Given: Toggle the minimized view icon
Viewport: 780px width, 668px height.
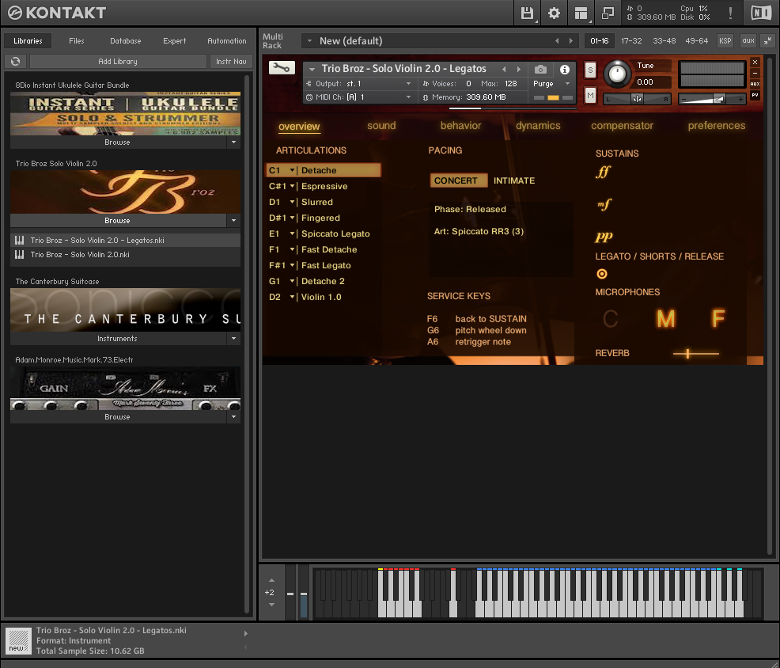Looking at the screenshot, I should (x=608, y=13).
